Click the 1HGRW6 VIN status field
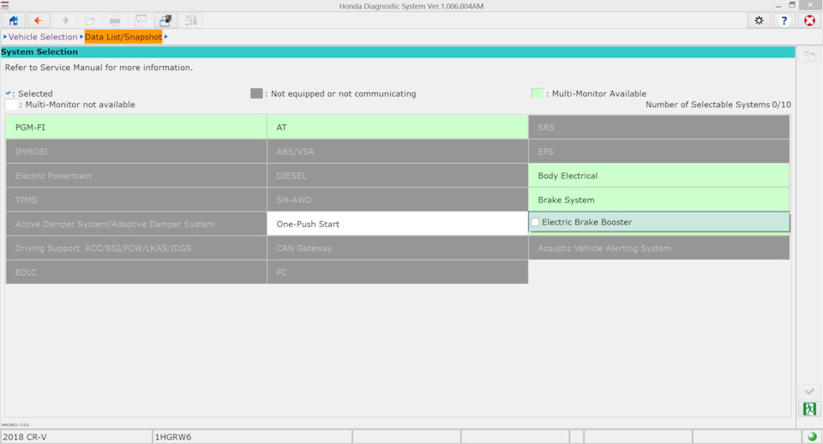Screen dimensions: 823x444 [252, 436]
